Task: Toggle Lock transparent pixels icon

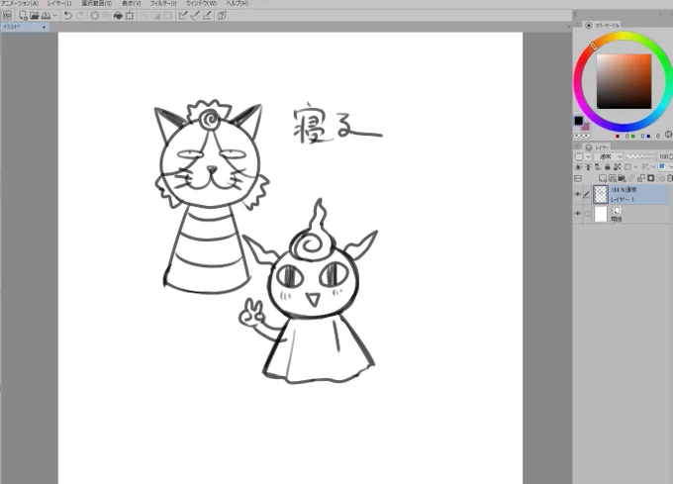Action: 618,167
